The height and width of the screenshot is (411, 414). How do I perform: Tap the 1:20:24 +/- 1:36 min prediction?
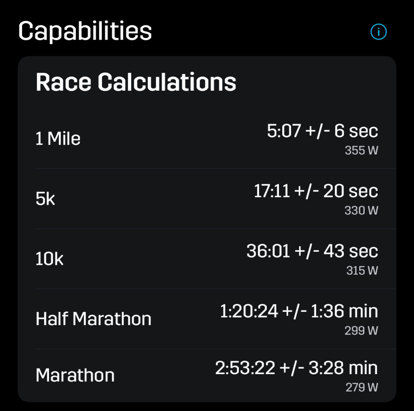299,311
